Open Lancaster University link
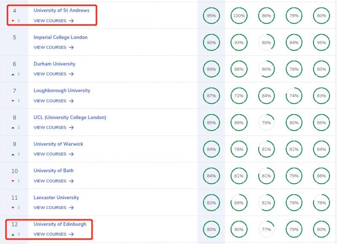This screenshot has width=337, height=244. (x=56, y=198)
